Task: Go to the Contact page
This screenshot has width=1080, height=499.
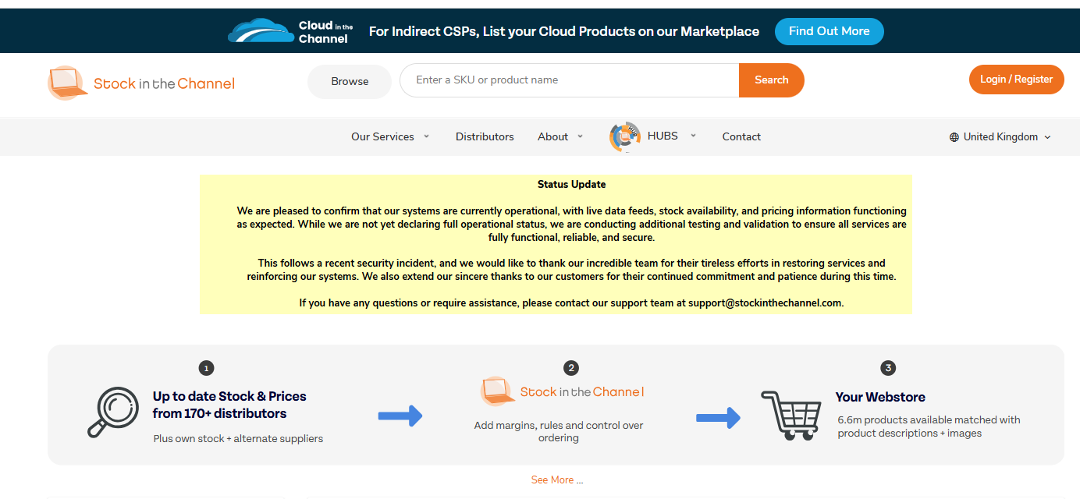Action: click(741, 136)
